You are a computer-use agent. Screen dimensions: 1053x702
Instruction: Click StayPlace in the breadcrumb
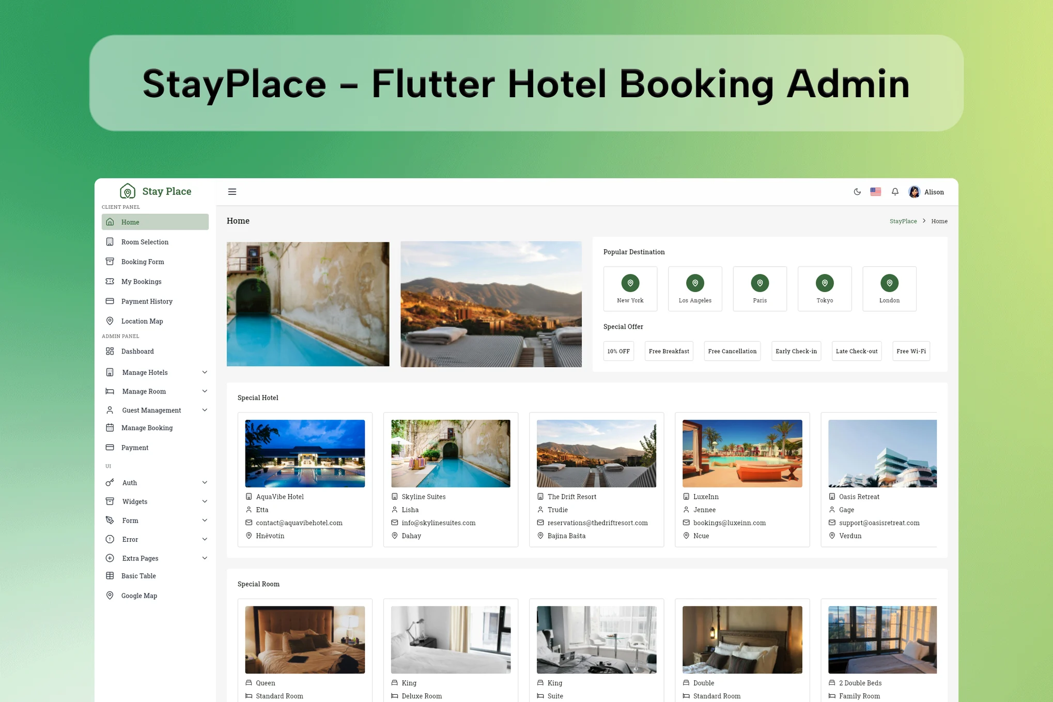(903, 221)
